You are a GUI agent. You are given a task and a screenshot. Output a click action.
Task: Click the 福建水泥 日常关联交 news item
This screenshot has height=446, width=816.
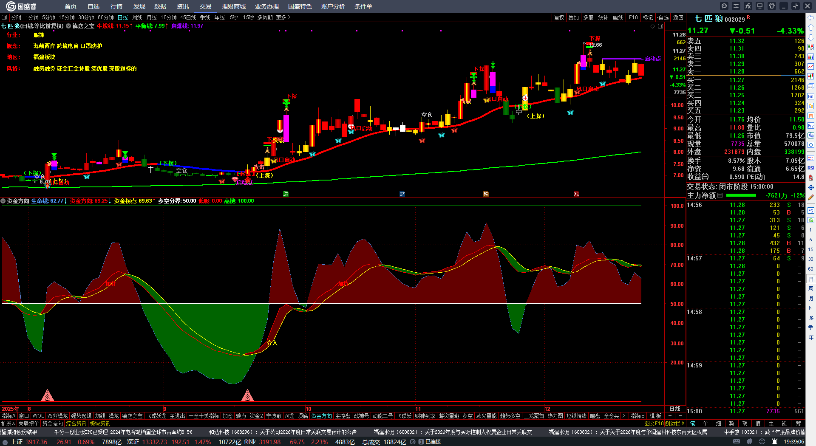click(x=453, y=432)
